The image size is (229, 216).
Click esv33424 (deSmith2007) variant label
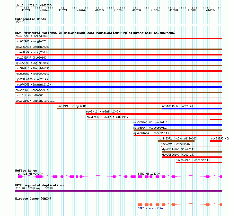[x=103, y=111]
